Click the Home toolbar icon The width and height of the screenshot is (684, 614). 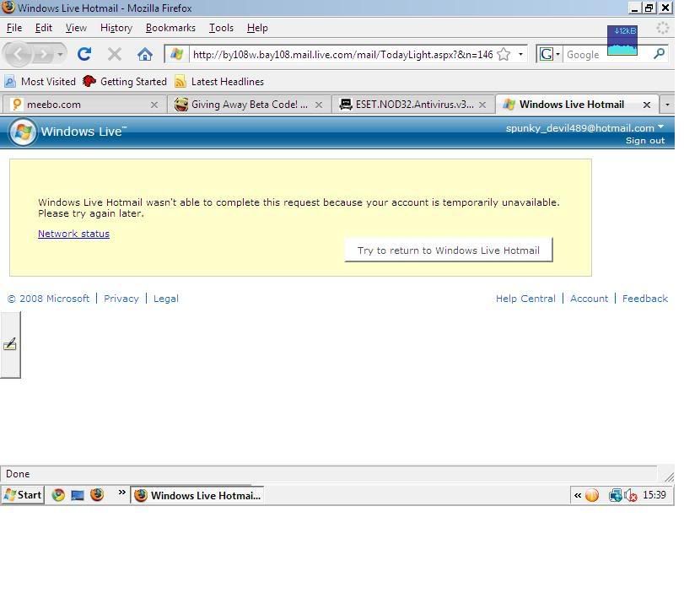[145, 54]
